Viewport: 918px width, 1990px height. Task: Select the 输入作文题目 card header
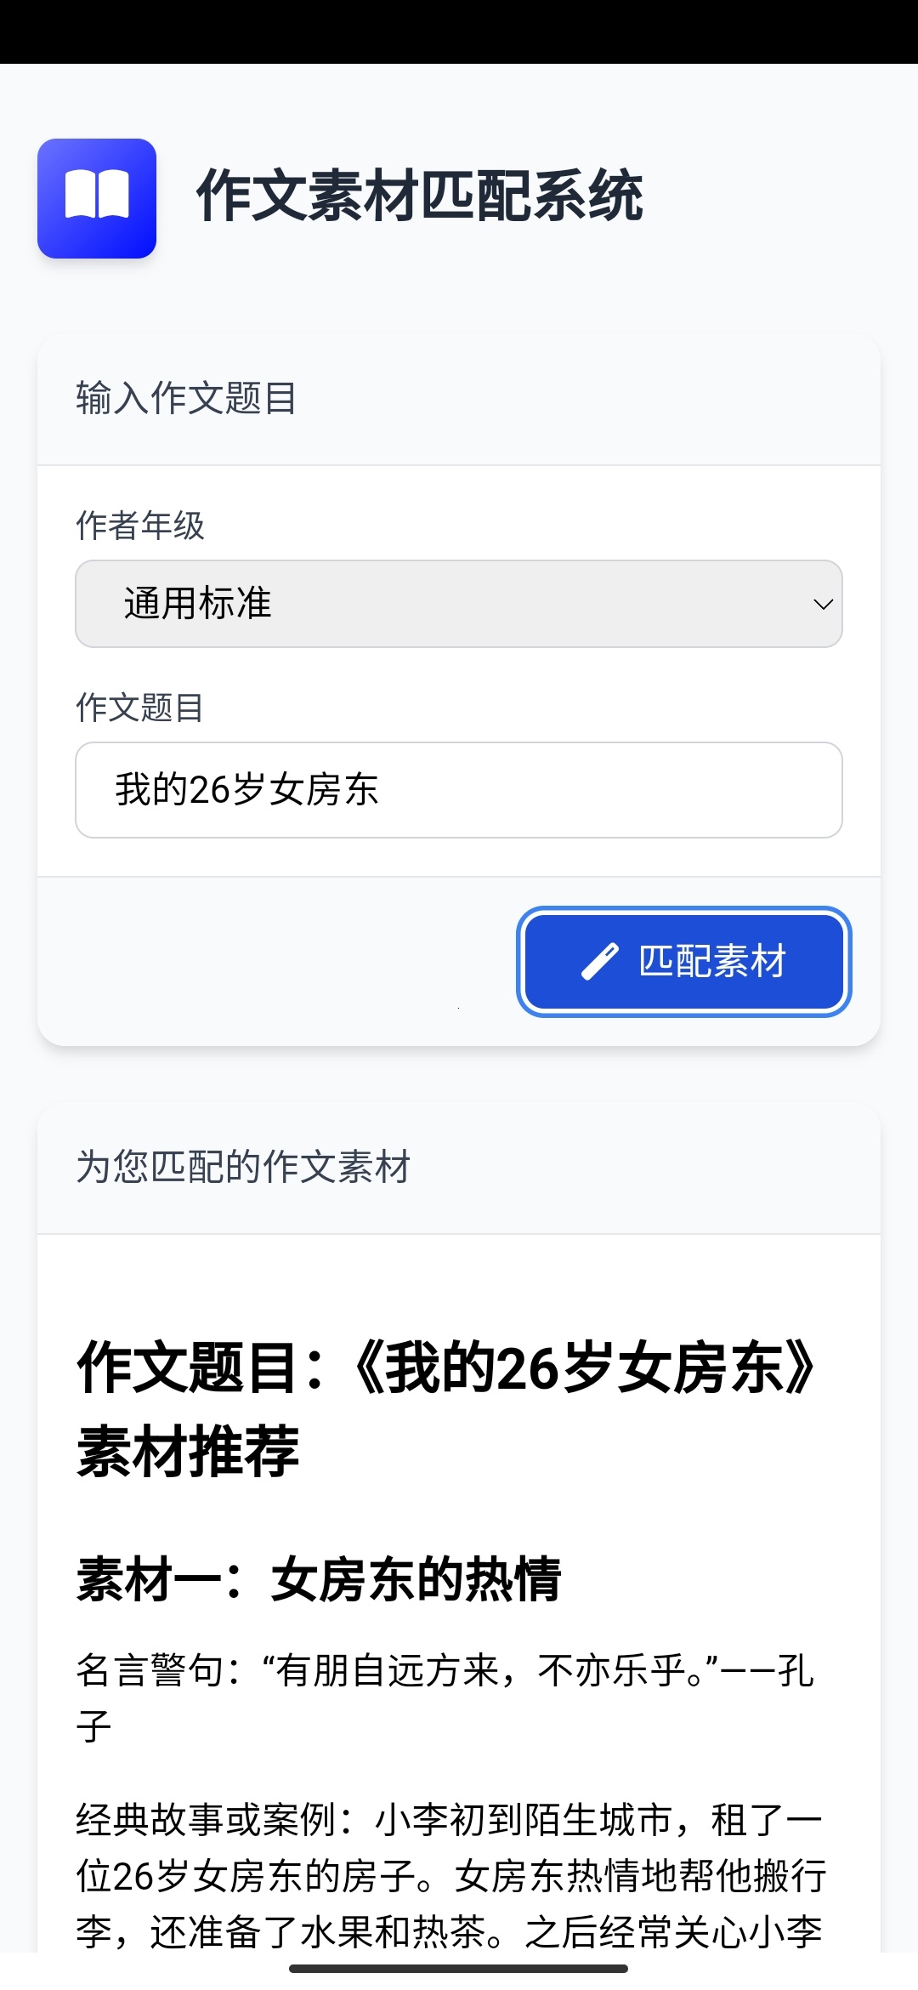pos(186,398)
